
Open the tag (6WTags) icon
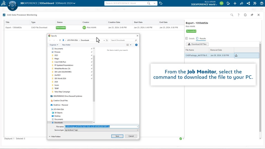coord(161,3)
